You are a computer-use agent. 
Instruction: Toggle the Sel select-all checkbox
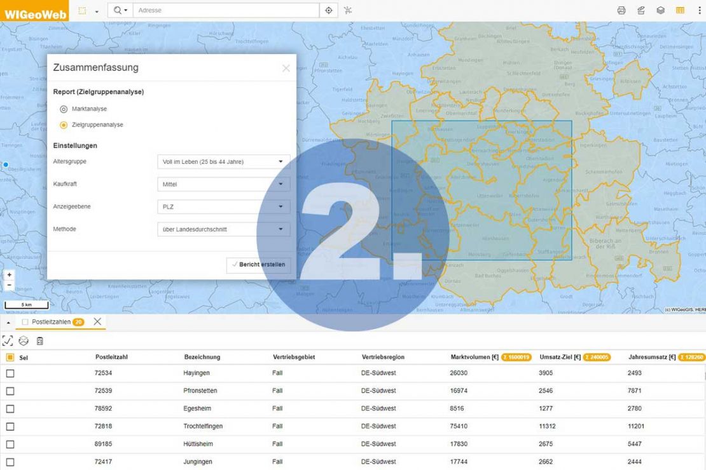coord(10,358)
